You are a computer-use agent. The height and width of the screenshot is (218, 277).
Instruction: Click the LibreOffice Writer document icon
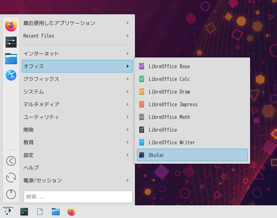[142, 142]
